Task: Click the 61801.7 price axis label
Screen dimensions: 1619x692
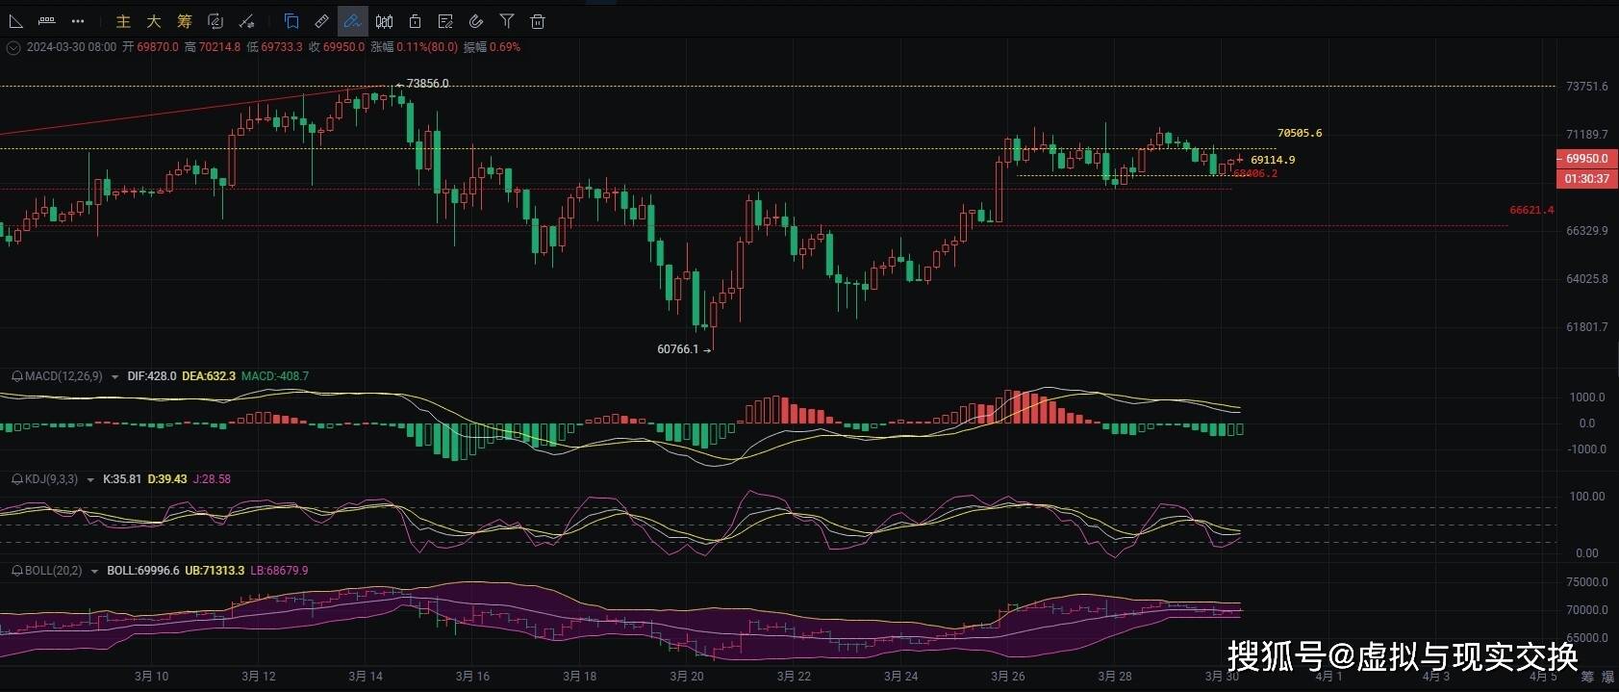Action: 1586,327
